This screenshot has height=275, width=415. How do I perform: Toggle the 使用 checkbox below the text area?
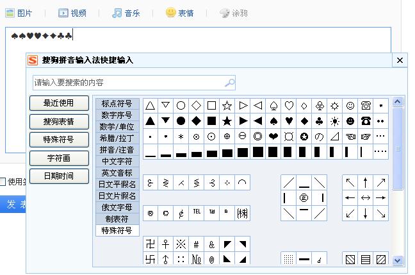coord(3,182)
